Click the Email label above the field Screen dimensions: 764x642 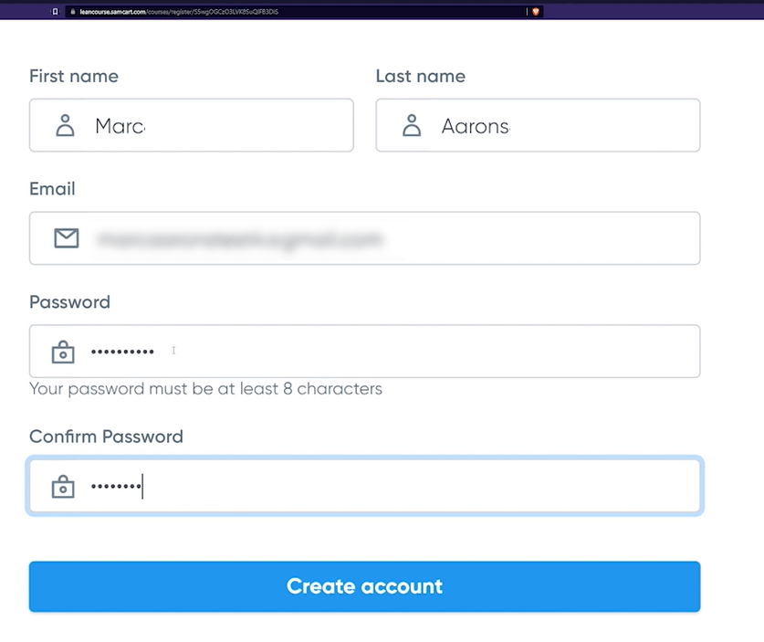[52, 189]
